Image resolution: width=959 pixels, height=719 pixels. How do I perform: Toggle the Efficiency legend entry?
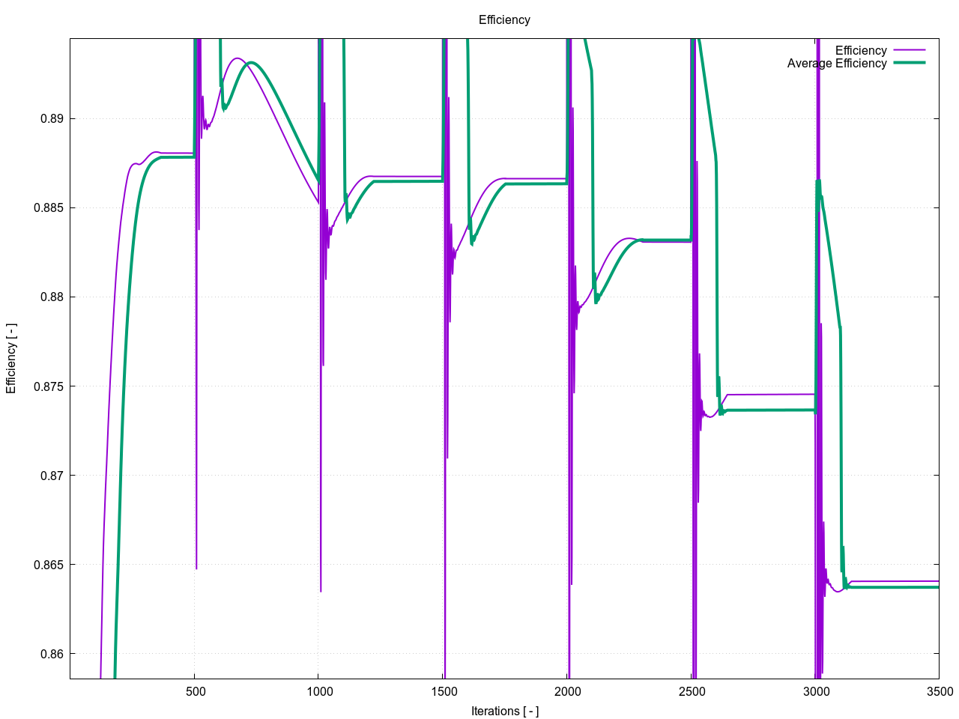click(860, 51)
